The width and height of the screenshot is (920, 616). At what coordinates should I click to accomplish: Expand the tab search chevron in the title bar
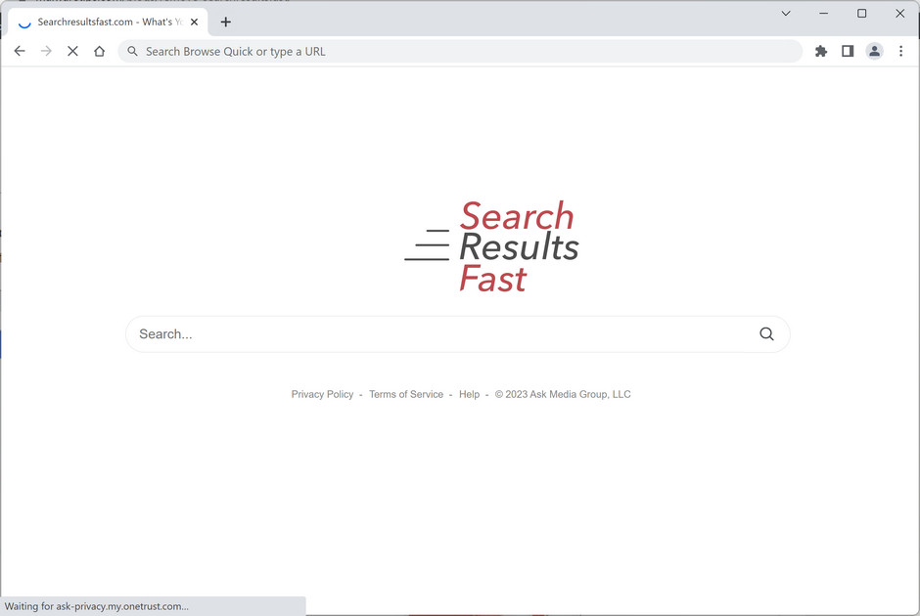coord(786,14)
